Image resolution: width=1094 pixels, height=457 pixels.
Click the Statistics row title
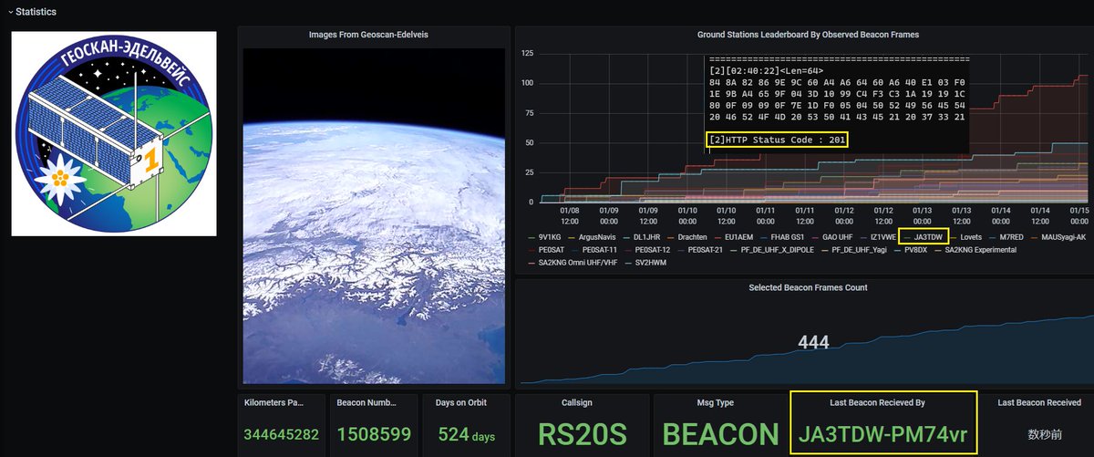36,12
